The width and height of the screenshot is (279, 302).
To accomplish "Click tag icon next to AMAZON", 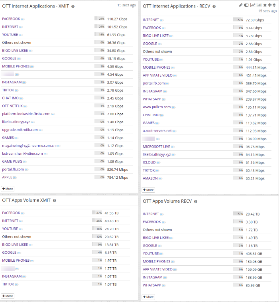I will click(x=160, y=179).
